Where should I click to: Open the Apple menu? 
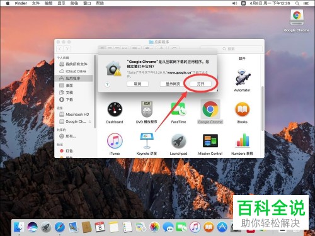(x=8, y=3)
